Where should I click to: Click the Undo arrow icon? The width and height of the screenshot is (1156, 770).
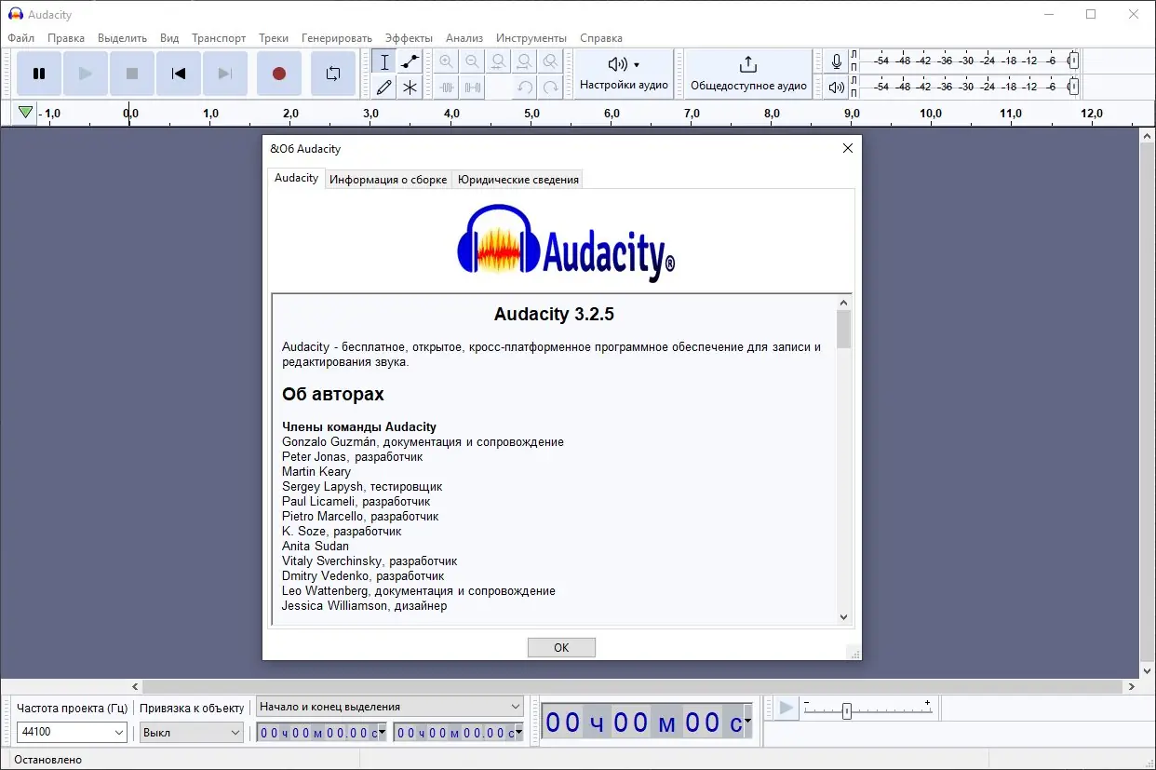coord(525,88)
